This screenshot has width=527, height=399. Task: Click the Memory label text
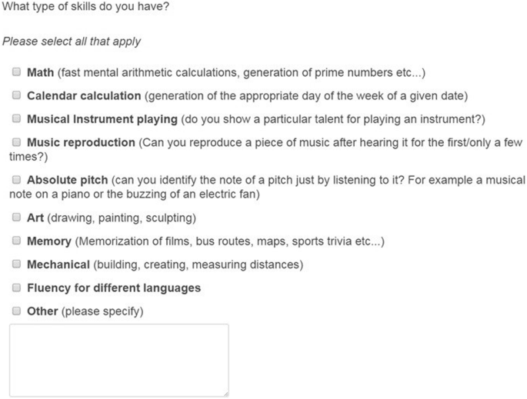[x=49, y=241]
